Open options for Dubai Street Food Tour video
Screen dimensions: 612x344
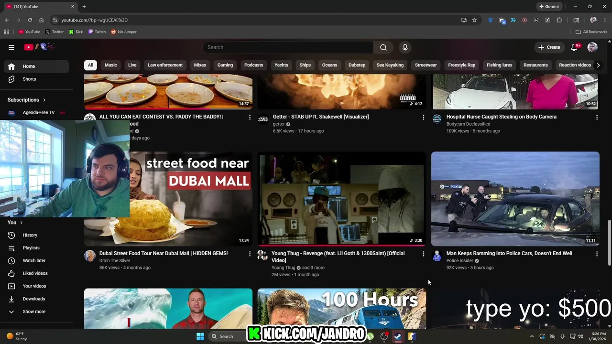250,254
